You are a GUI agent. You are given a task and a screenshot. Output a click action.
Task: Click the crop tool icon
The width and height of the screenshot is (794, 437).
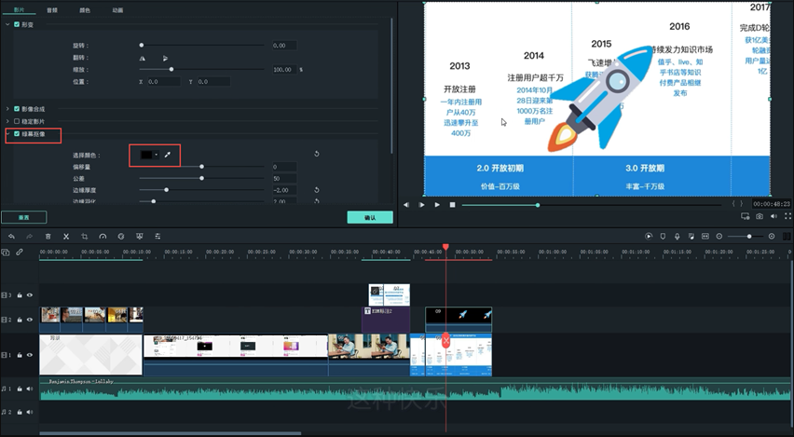pos(84,237)
